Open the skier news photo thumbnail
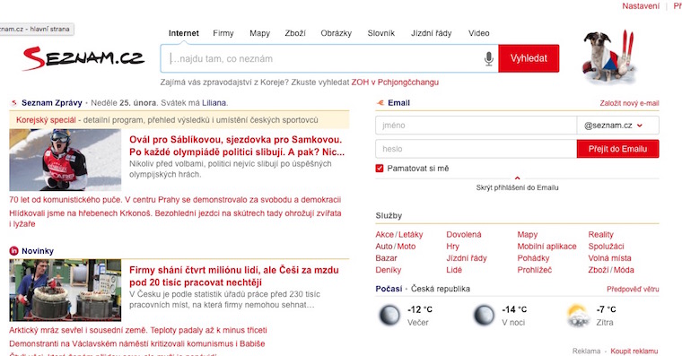682x356 pixels. (x=66, y=160)
